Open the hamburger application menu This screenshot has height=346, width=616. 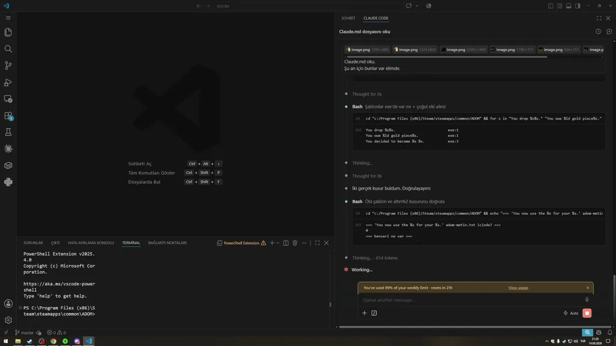coord(8,18)
